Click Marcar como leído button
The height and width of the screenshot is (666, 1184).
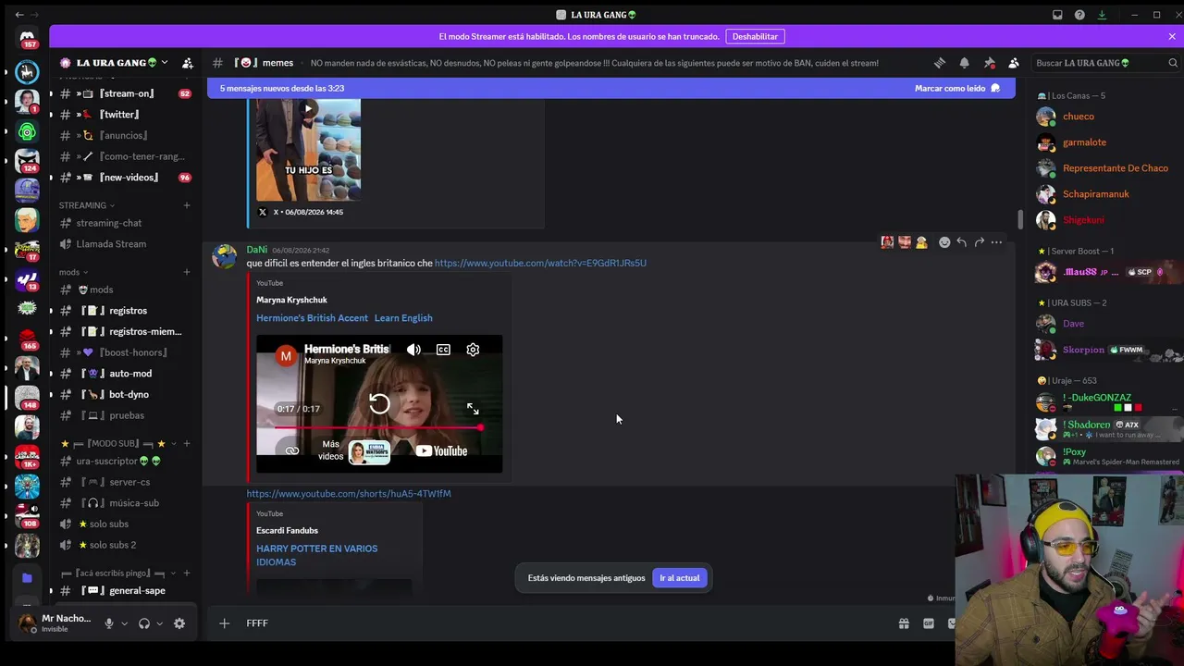(957, 88)
